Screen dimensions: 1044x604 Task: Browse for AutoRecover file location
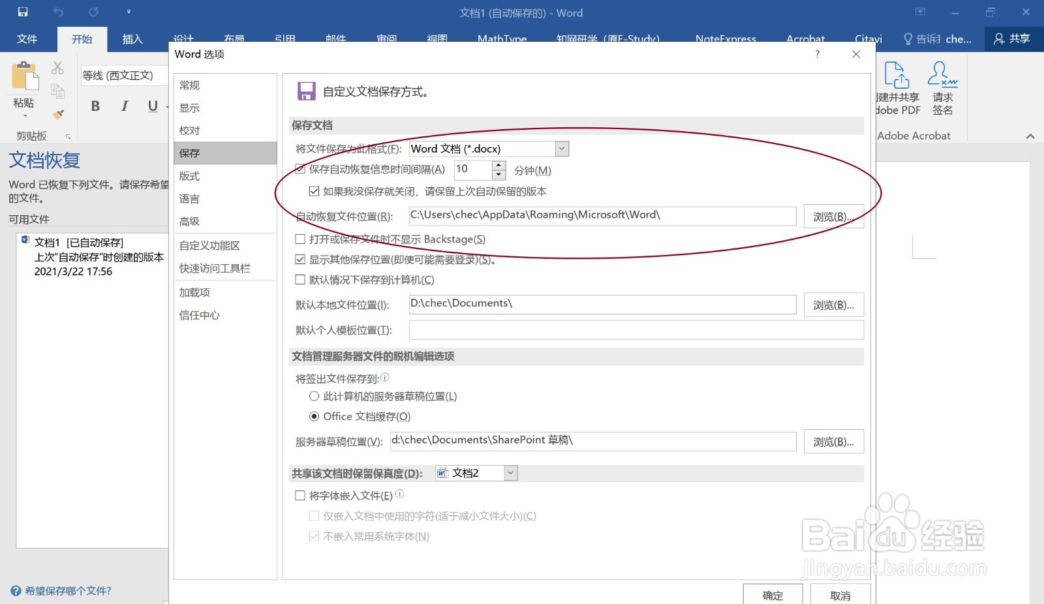coord(833,217)
